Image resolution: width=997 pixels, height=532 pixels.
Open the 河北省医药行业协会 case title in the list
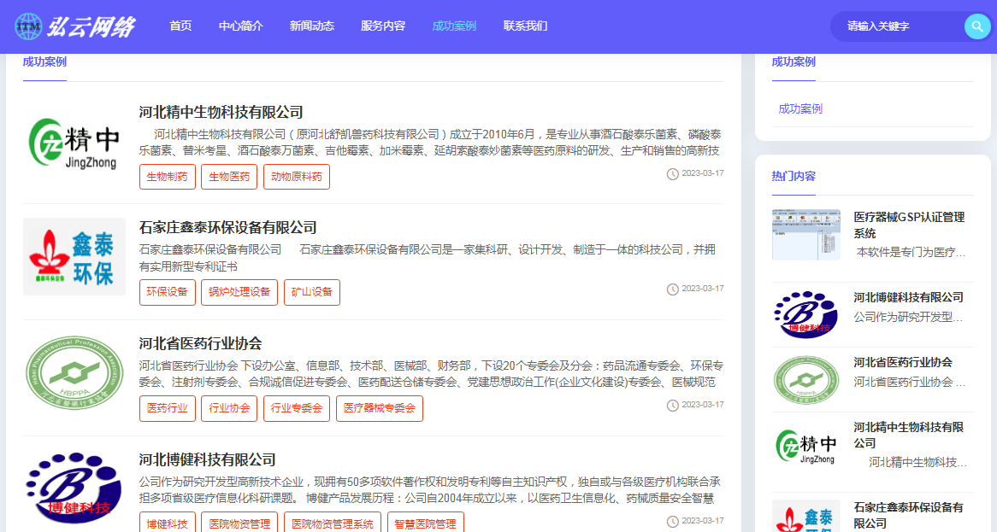tap(200, 343)
